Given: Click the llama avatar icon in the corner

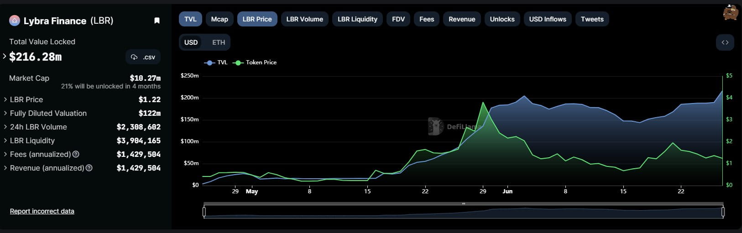Looking at the screenshot, I should pyautogui.click(x=731, y=12).
